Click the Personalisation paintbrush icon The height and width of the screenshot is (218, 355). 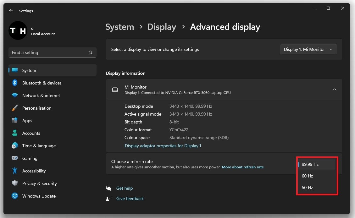click(15, 108)
